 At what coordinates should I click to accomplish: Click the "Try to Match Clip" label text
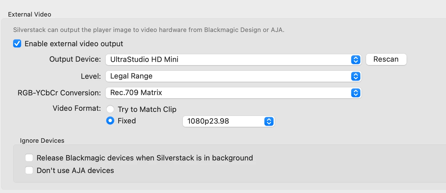(x=147, y=109)
